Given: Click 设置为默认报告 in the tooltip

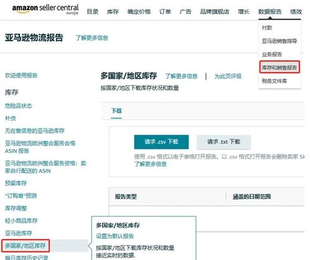Looking at the screenshot, I should [115, 236].
